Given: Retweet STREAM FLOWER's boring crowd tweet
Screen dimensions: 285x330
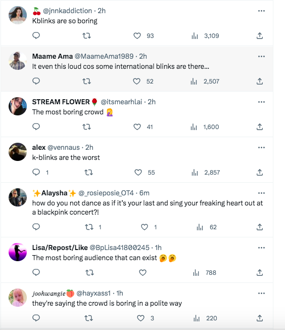Looking at the screenshot, I should coord(86,127).
